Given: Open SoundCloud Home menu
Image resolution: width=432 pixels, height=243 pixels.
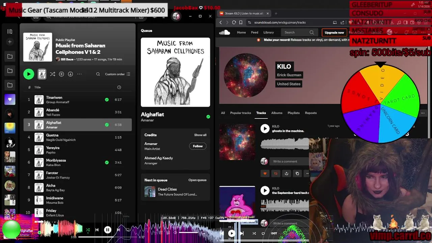Looking at the screenshot, I should pos(241,32).
